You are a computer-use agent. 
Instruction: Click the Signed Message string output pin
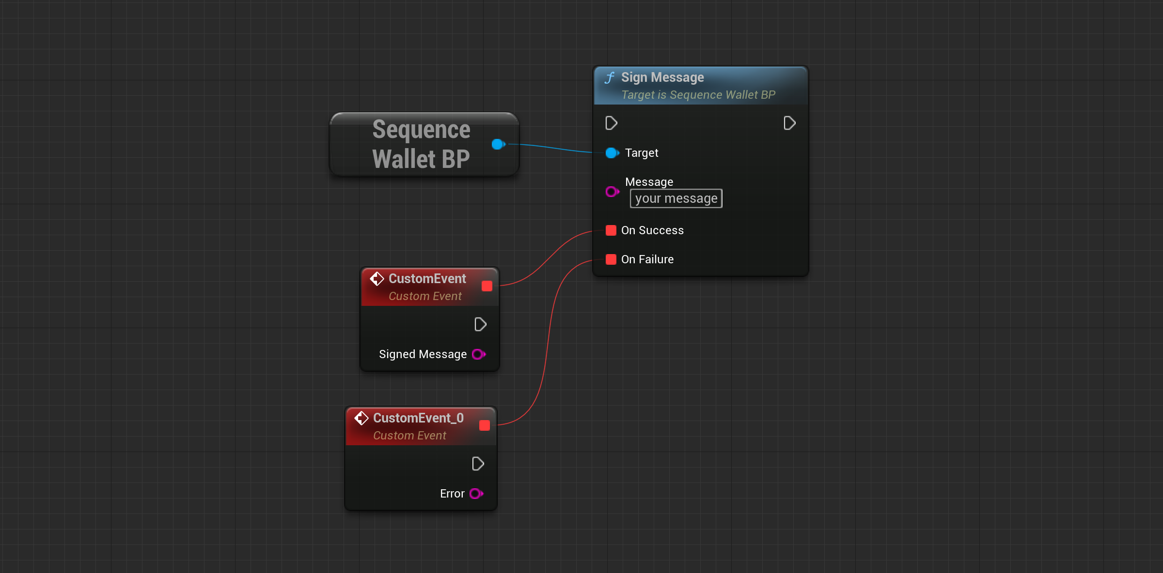click(x=478, y=354)
